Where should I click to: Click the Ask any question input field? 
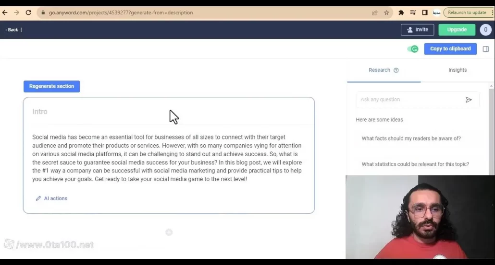[x=408, y=100]
